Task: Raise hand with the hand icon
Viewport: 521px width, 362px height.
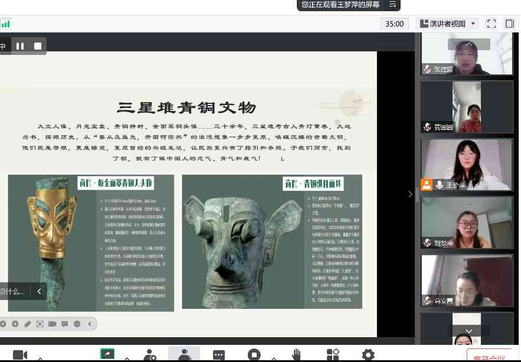Action: click(x=296, y=354)
